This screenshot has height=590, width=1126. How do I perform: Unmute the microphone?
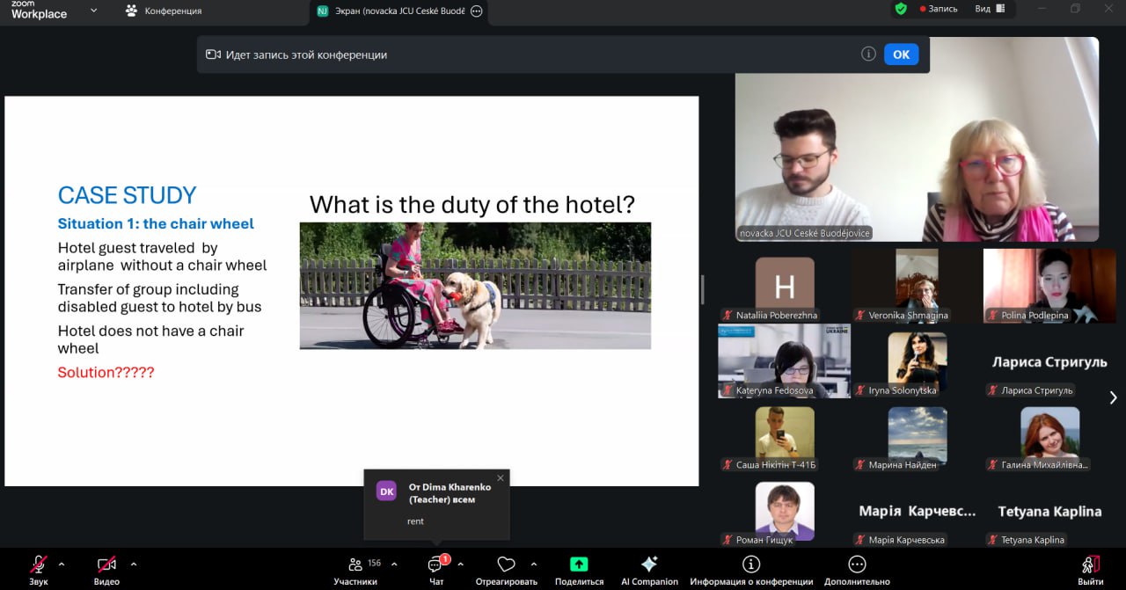[39, 565]
